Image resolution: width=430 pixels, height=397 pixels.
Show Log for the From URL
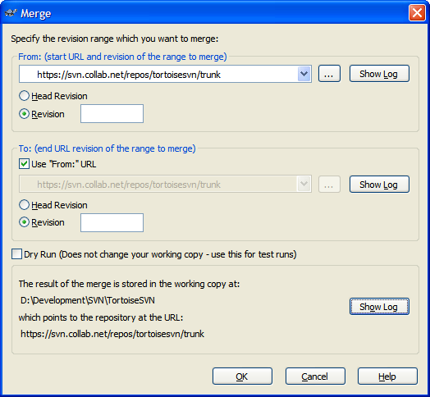[379, 74]
